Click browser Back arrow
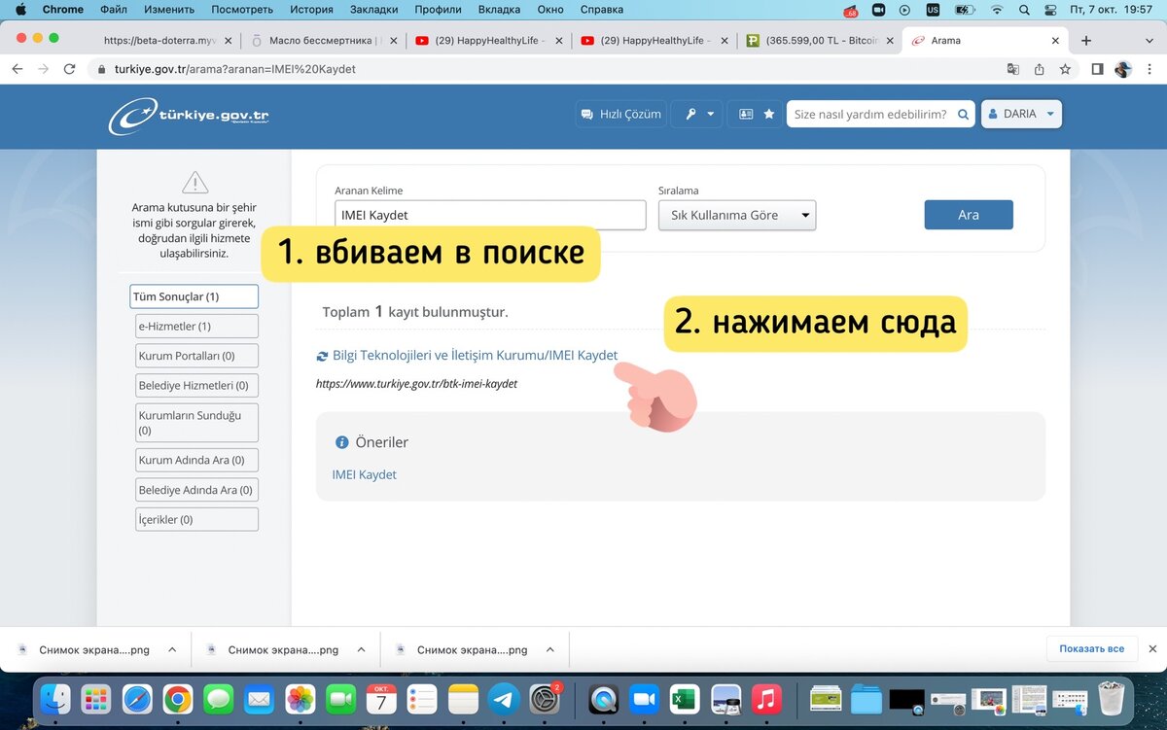This screenshot has width=1167, height=730. point(18,69)
